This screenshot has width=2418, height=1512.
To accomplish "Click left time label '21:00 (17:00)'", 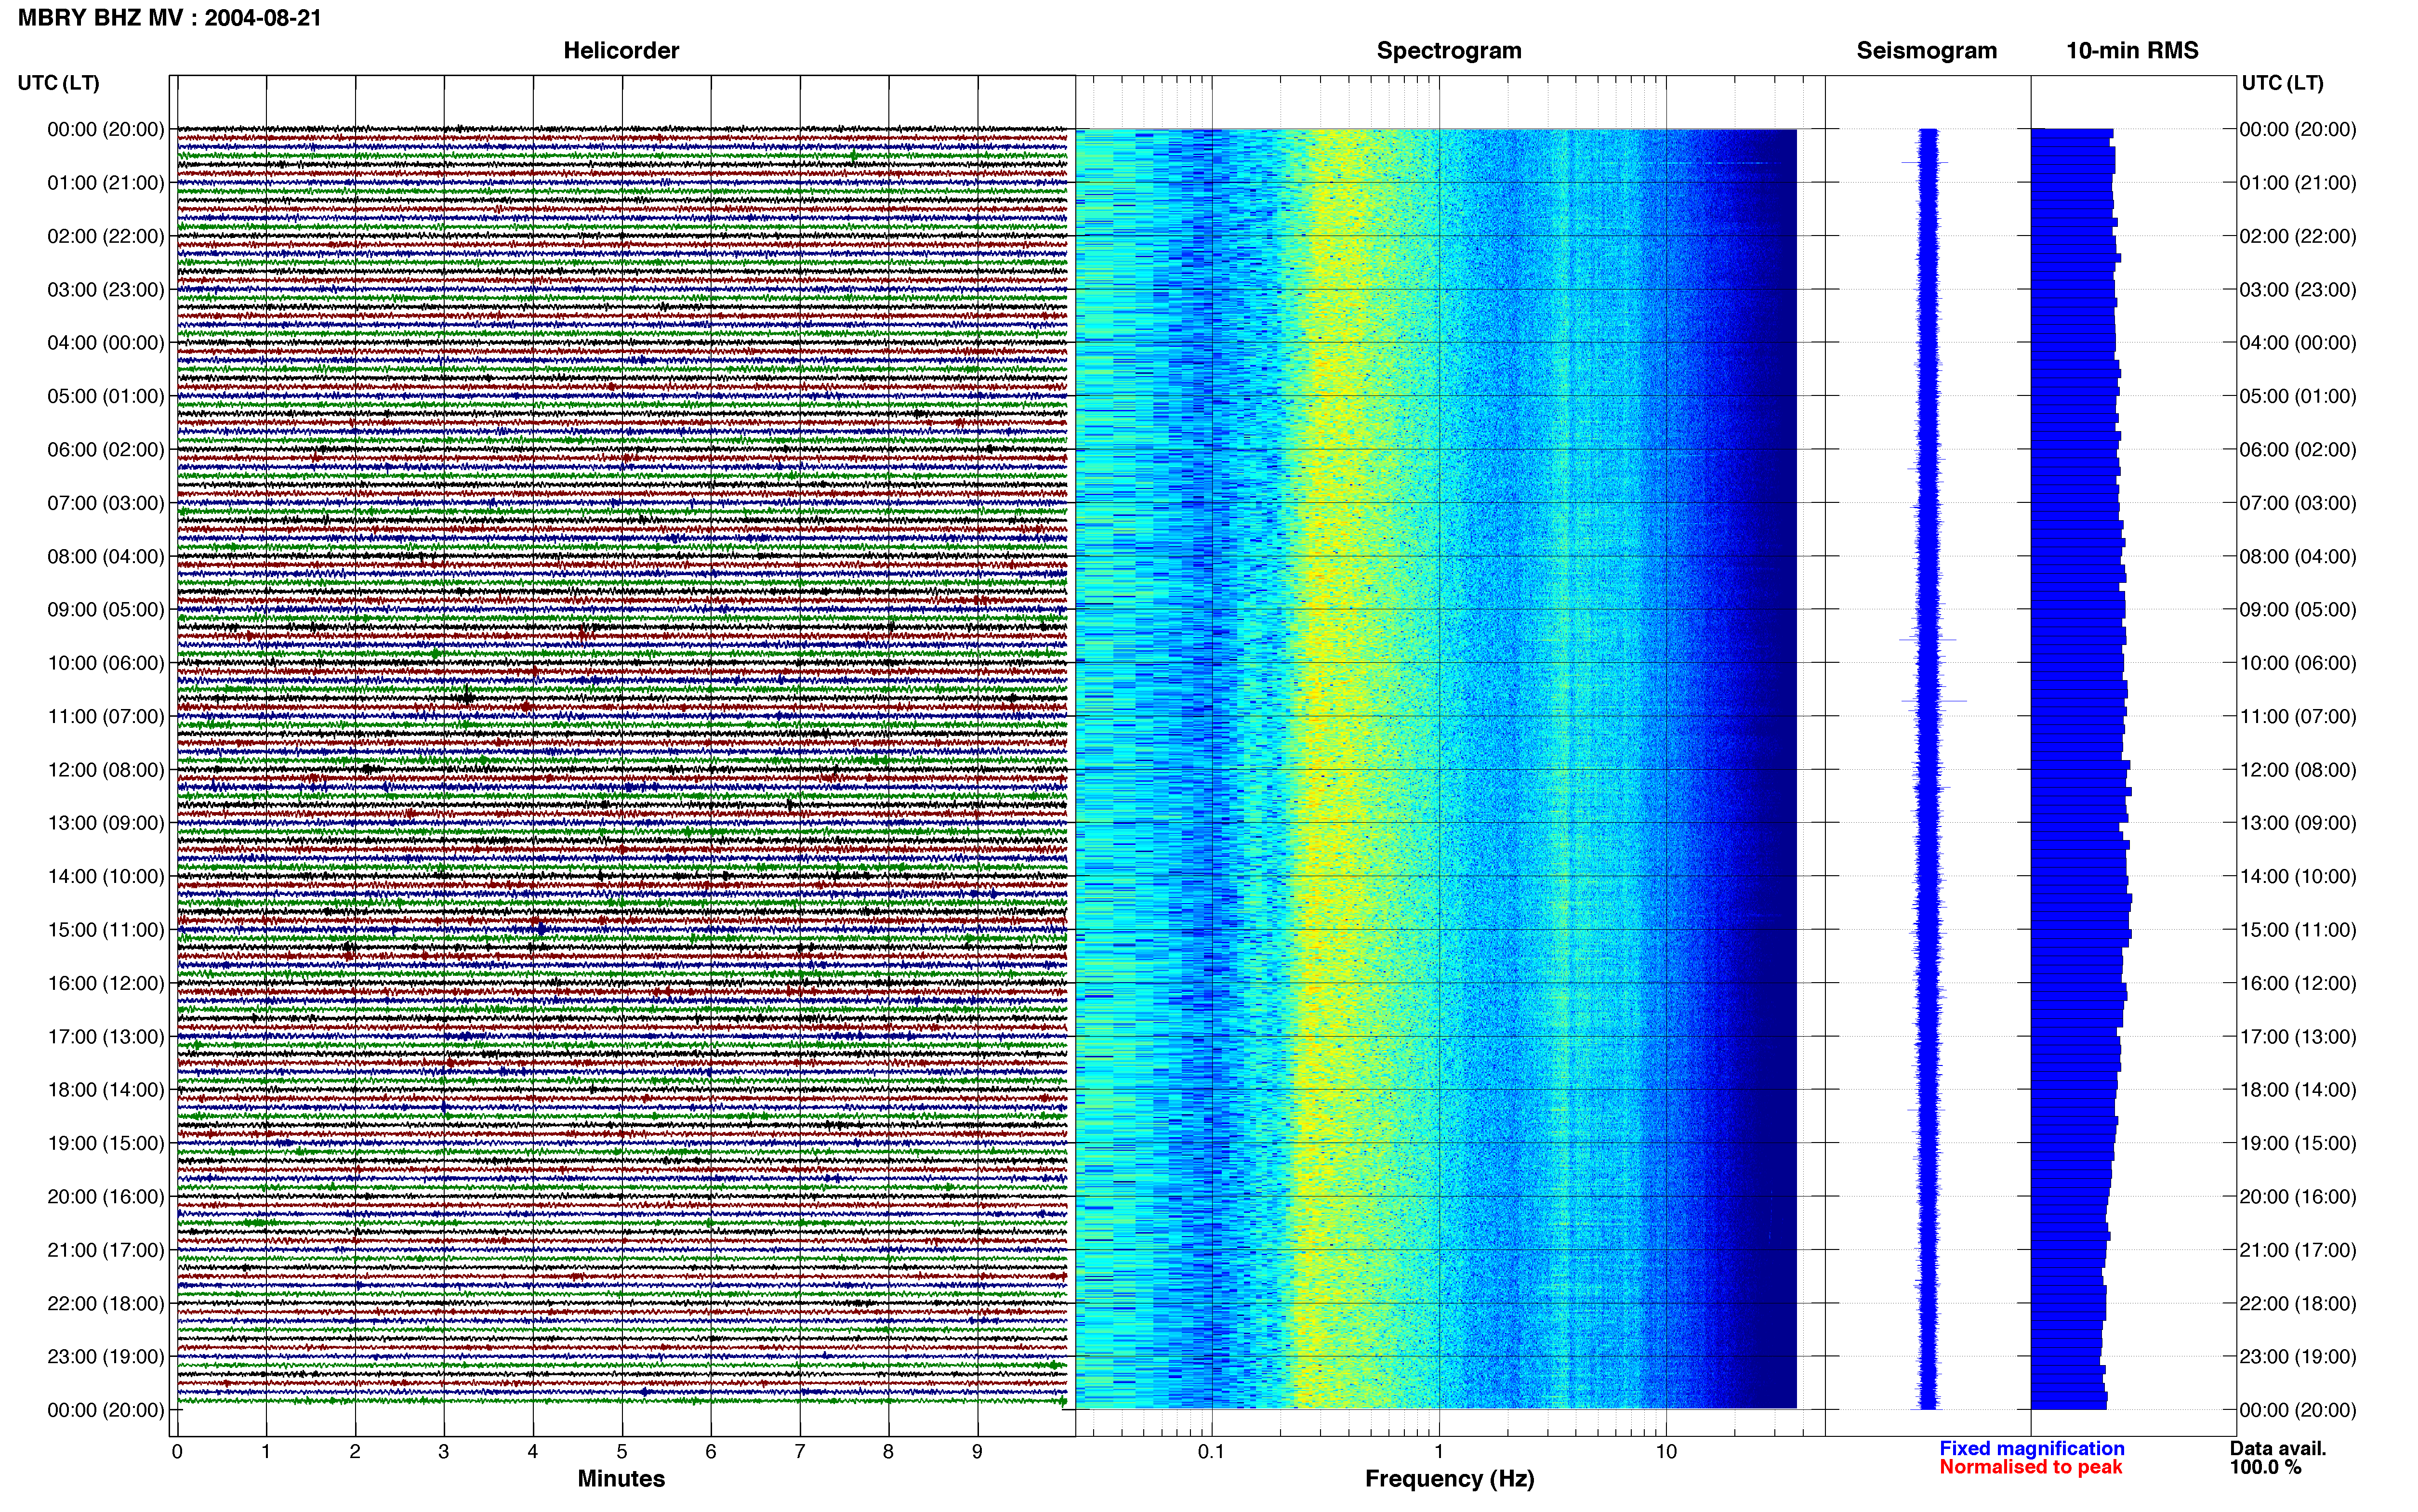I will pos(106,1250).
